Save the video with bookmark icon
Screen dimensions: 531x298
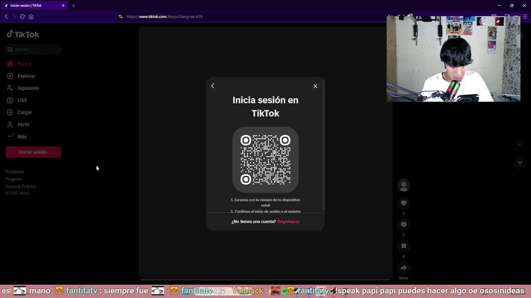(x=404, y=246)
